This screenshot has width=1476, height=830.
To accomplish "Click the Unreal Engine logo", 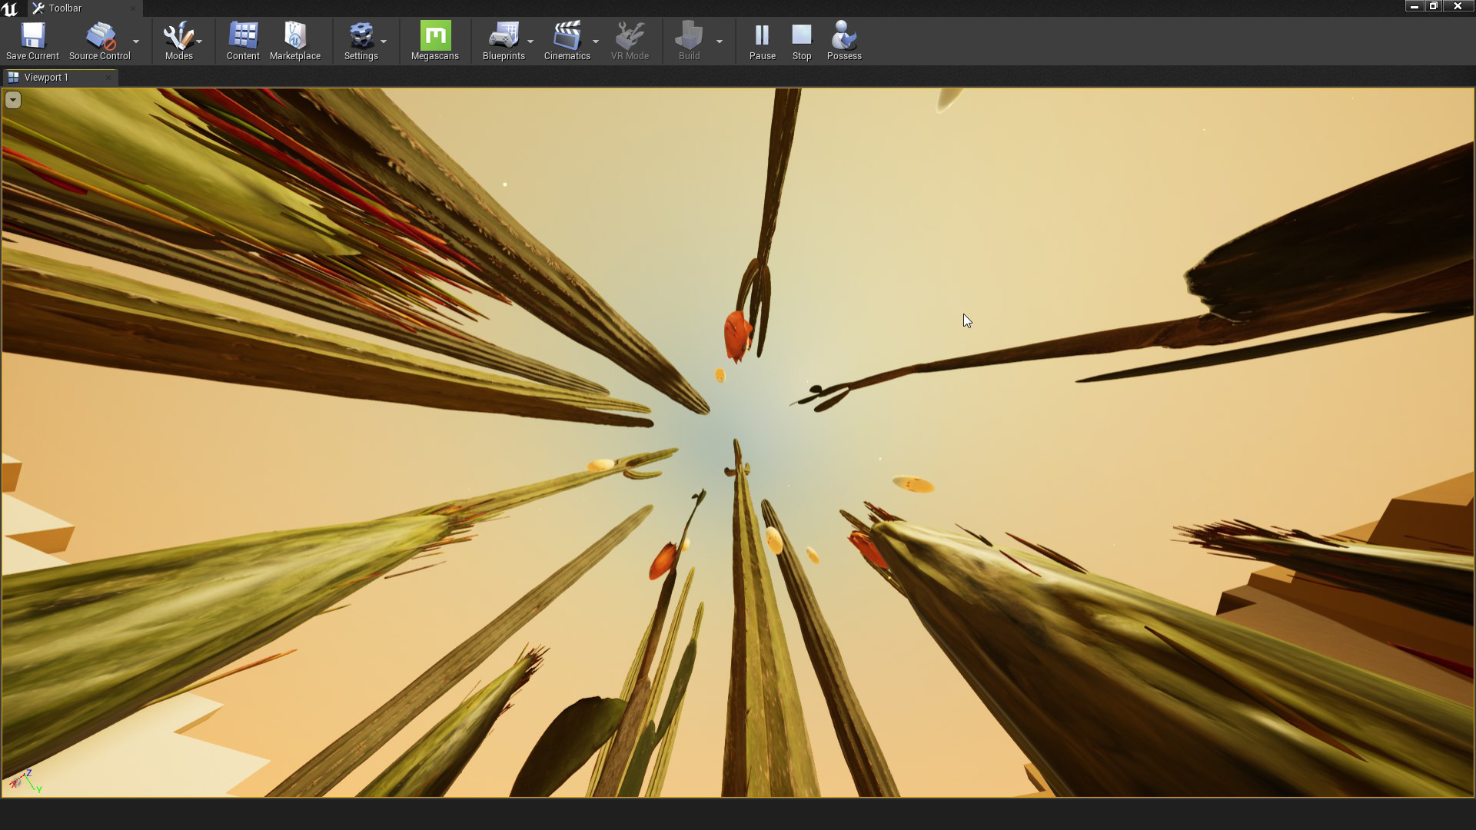I will pos(10,8).
